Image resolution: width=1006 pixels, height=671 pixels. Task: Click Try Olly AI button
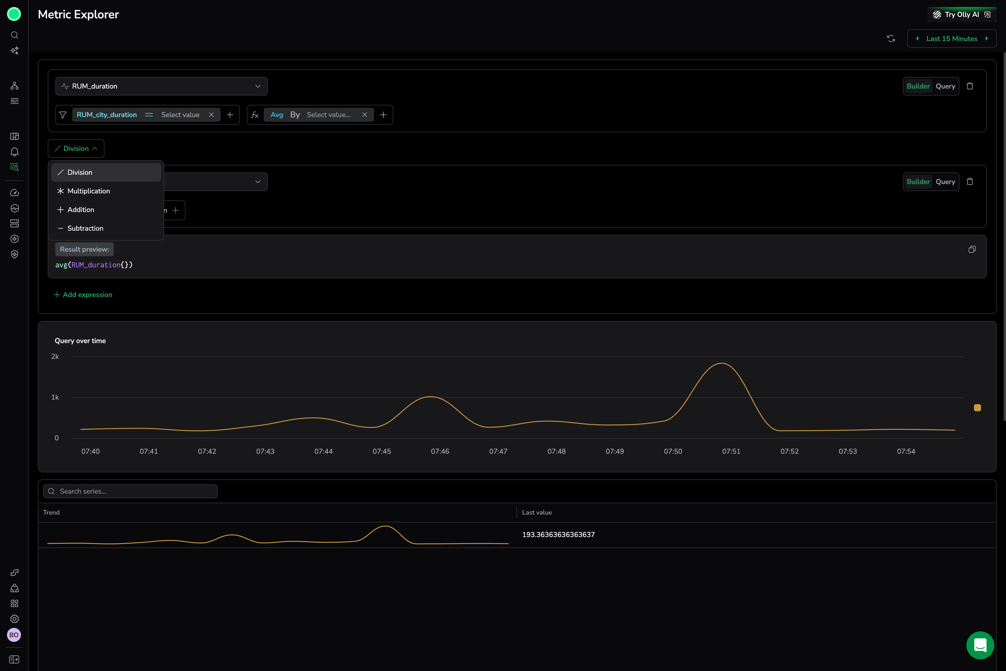pyautogui.click(x=961, y=15)
